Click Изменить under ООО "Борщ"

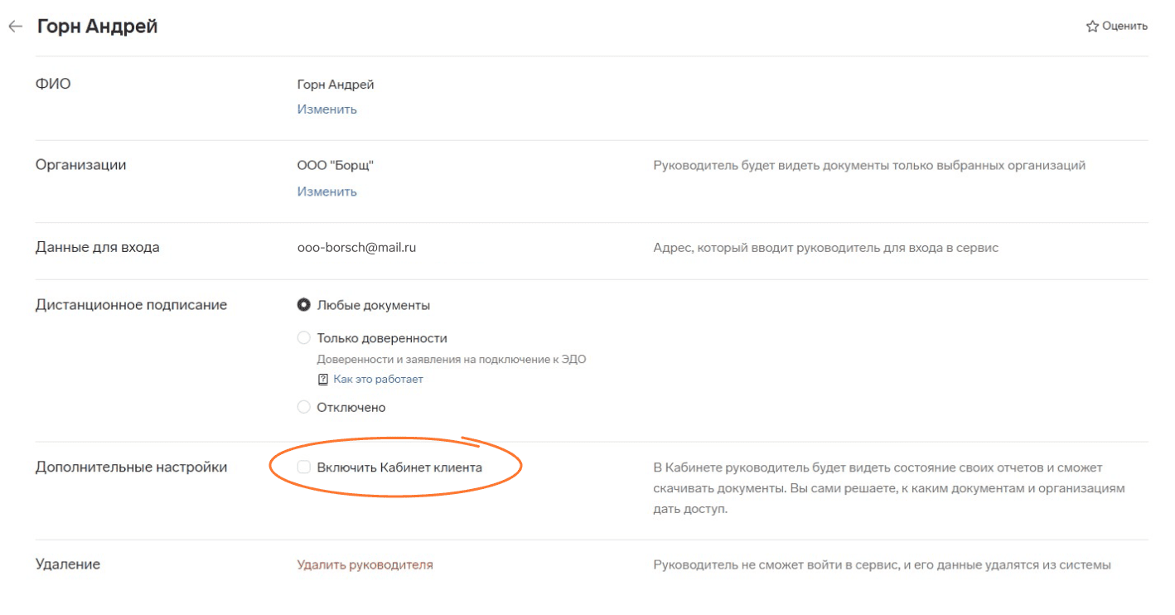(x=326, y=191)
